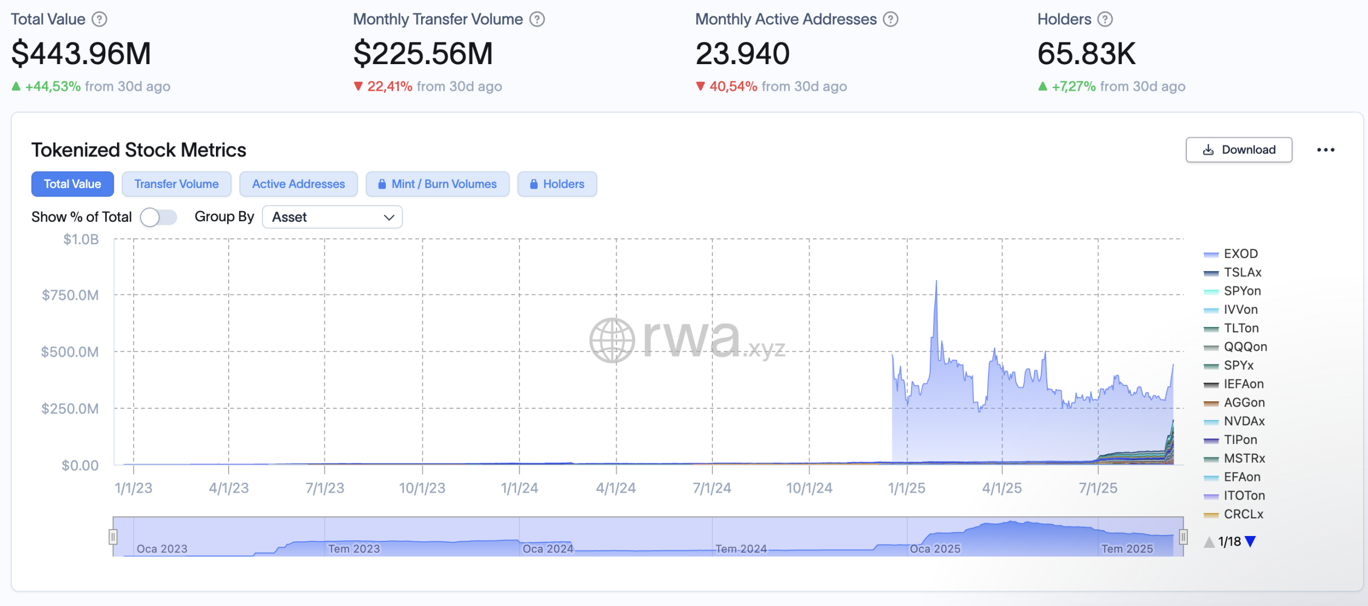This screenshot has width=1368, height=606.
Task: Click Monthly Transfer Volume help icon
Action: coord(537,19)
